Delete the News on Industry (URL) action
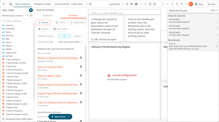This screenshot has width=219, height=122. tap(81, 67)
